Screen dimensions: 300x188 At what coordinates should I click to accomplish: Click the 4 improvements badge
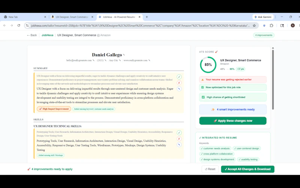pyautogui.click(x=264, y=35)
